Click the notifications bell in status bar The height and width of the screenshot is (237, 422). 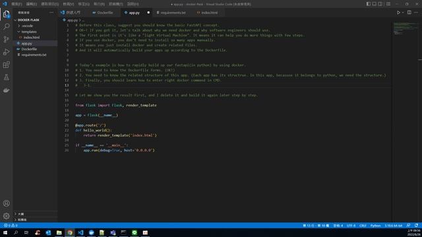[x=416, y=225]
